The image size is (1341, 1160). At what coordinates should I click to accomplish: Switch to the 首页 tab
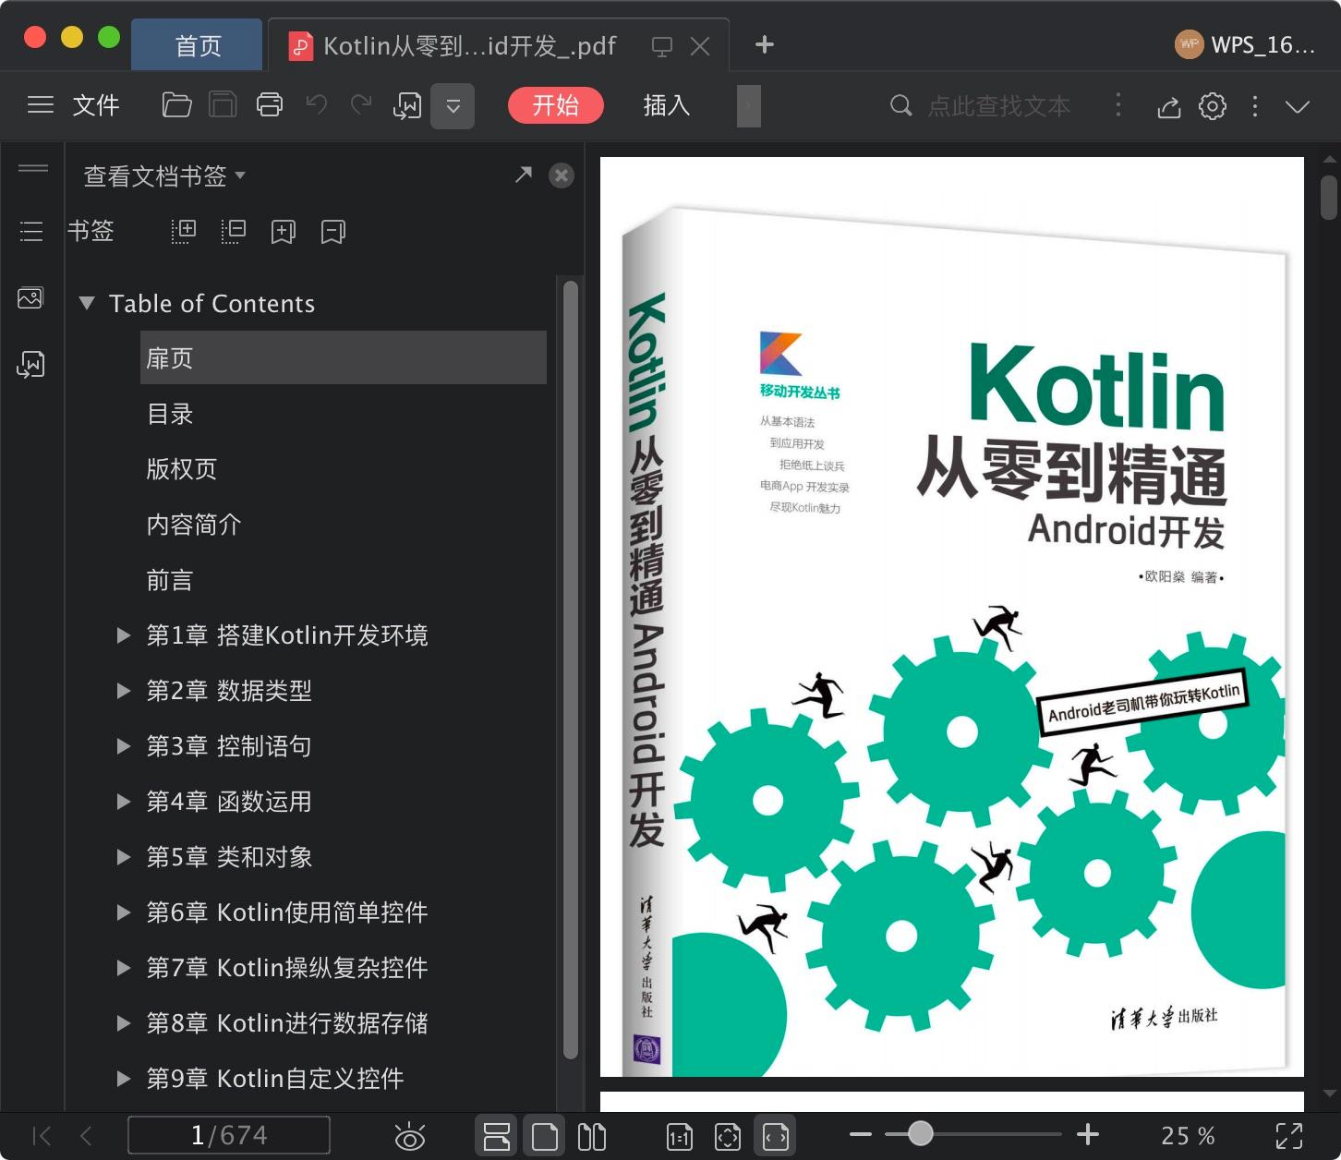[x=198, y=45]
